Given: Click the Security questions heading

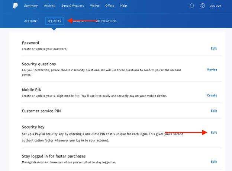Looking at the screenshot, I should tap(39, 64).
